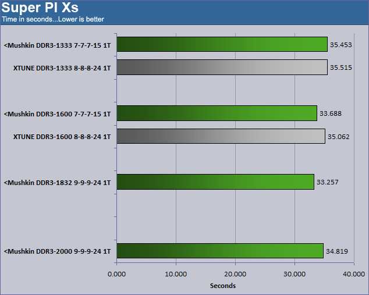Viewport: 369px width, 295px height.
Task: Select subtitle Time in seconds...Lower is better
Action: coord(53,19)
